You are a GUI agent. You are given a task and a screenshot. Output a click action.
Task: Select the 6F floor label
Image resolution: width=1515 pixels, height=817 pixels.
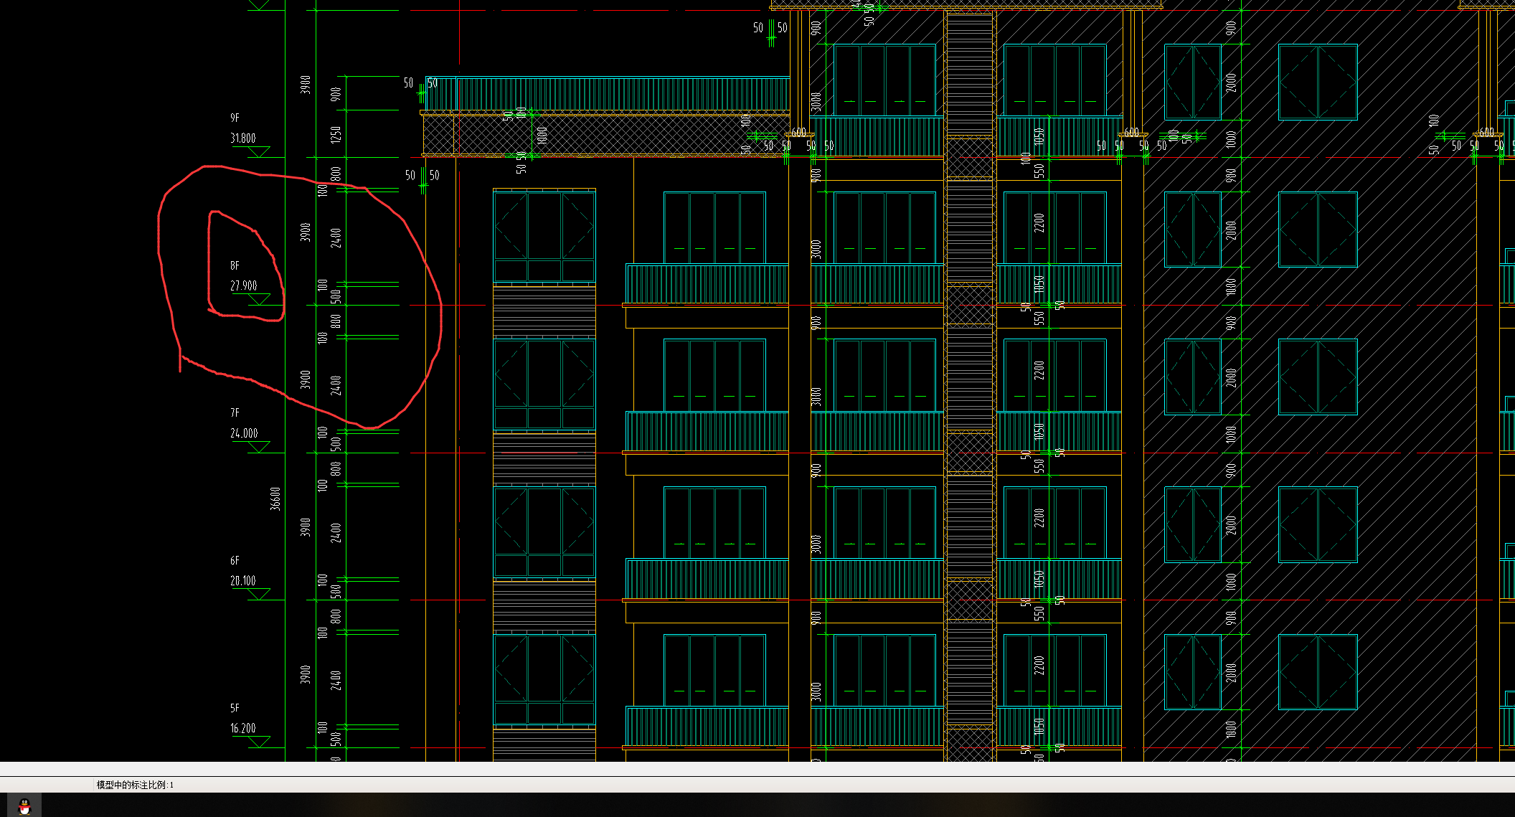click(x=235, y=560)
